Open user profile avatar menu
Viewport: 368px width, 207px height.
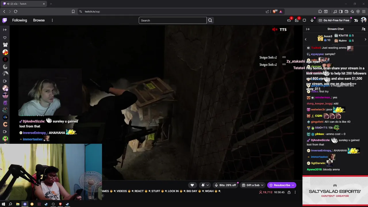pos(363,20)
